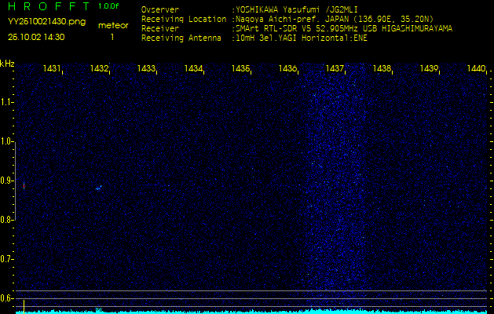Click the 1431 time axis label
Image resolution: width=494 pixels, height=314 pixels.
coord(52,68)
